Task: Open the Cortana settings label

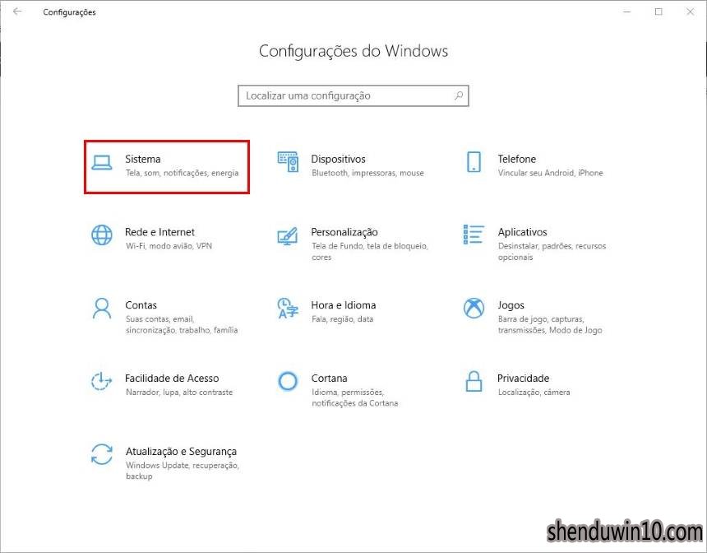Action: (329, 379)
